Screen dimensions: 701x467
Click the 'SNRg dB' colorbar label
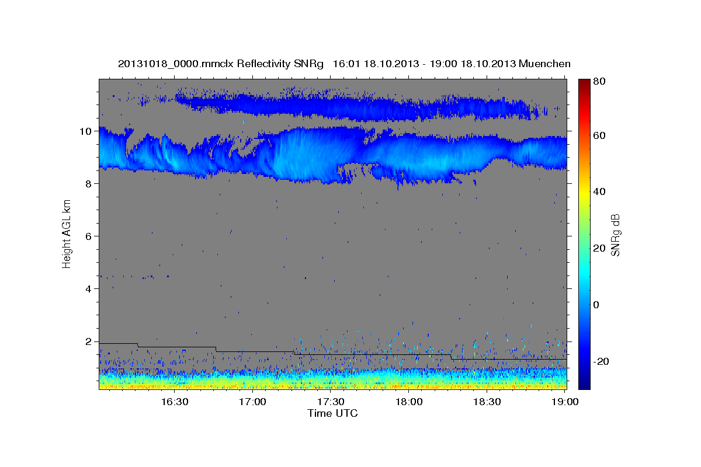tap(615, 235)
